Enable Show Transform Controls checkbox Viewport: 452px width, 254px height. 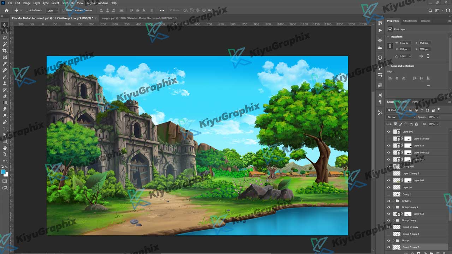tap(64, 11)
